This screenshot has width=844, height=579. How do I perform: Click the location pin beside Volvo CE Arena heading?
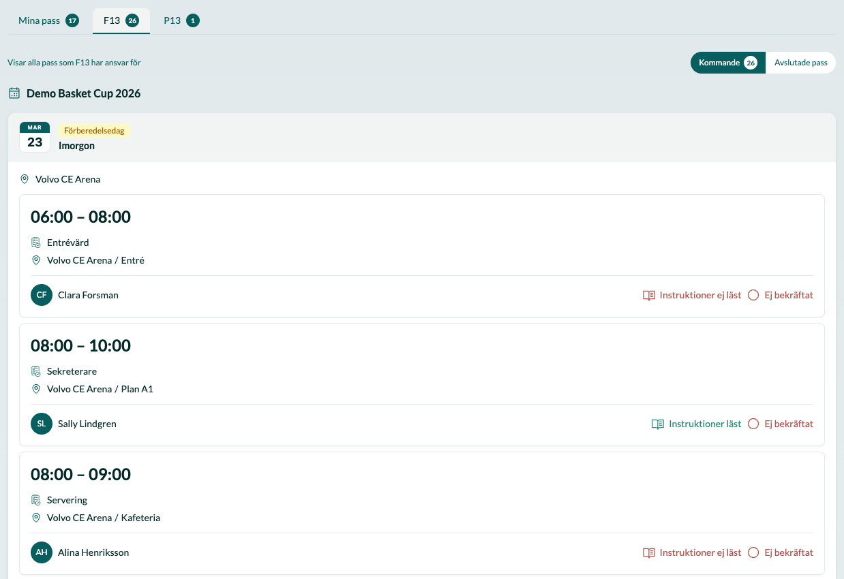tap(25, 179)
